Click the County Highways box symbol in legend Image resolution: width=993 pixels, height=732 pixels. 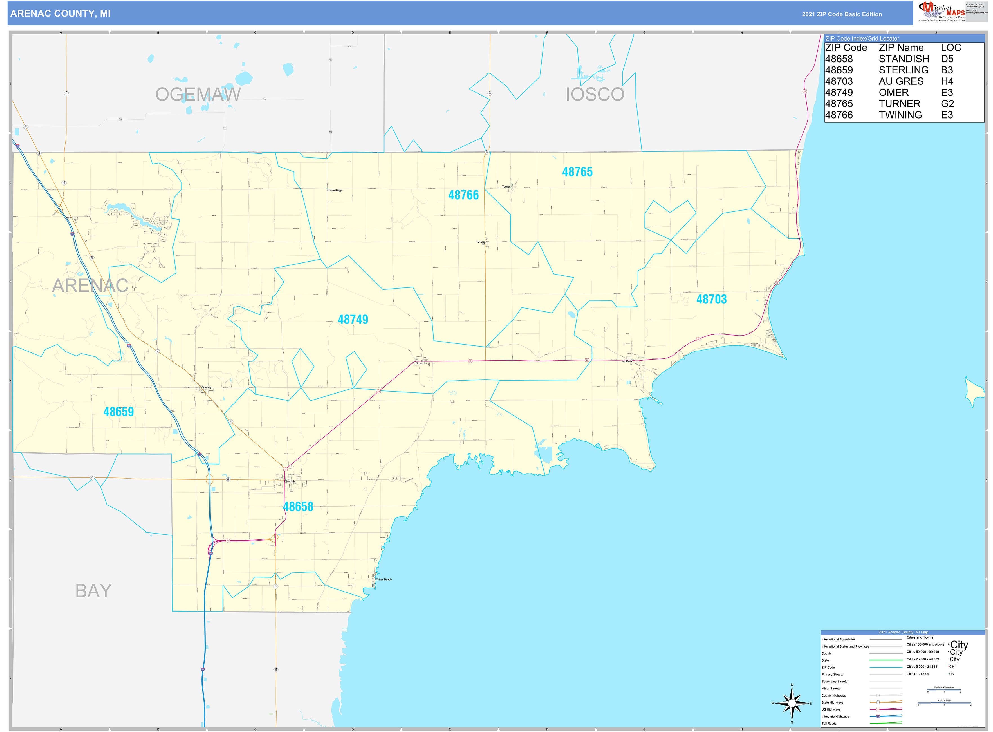coord(878,696)
